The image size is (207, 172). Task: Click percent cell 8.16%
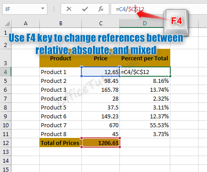point(145,81)
